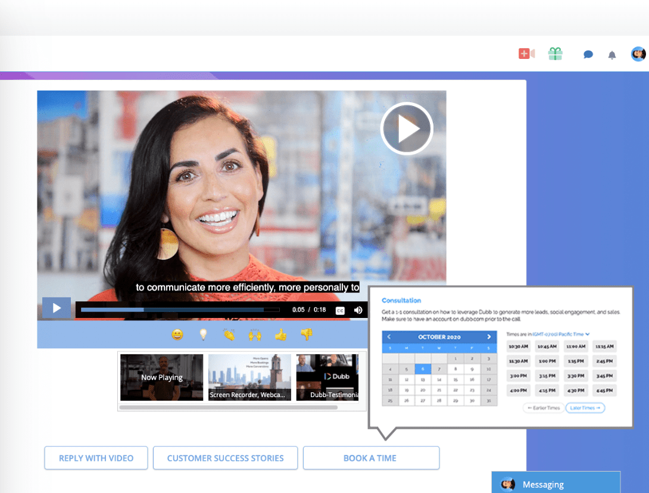Open the Messaging chat bar
The image size is (649, 493).
tap(556, 483)
